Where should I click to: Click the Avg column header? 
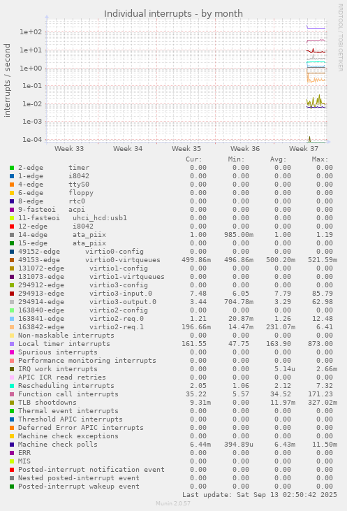(x=278, y=159)
